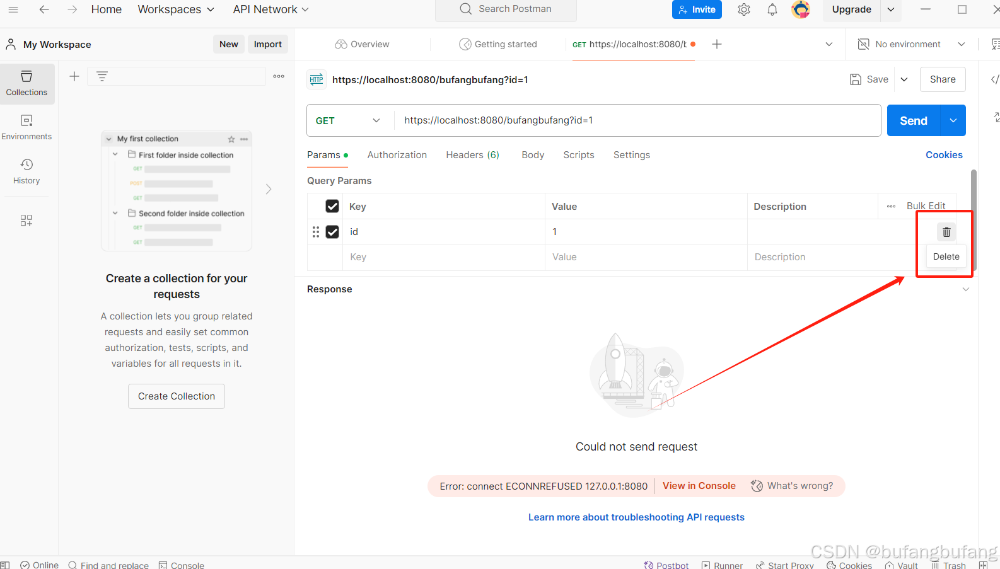
Task: Open the user avatar menu
Action: (801, 9)
